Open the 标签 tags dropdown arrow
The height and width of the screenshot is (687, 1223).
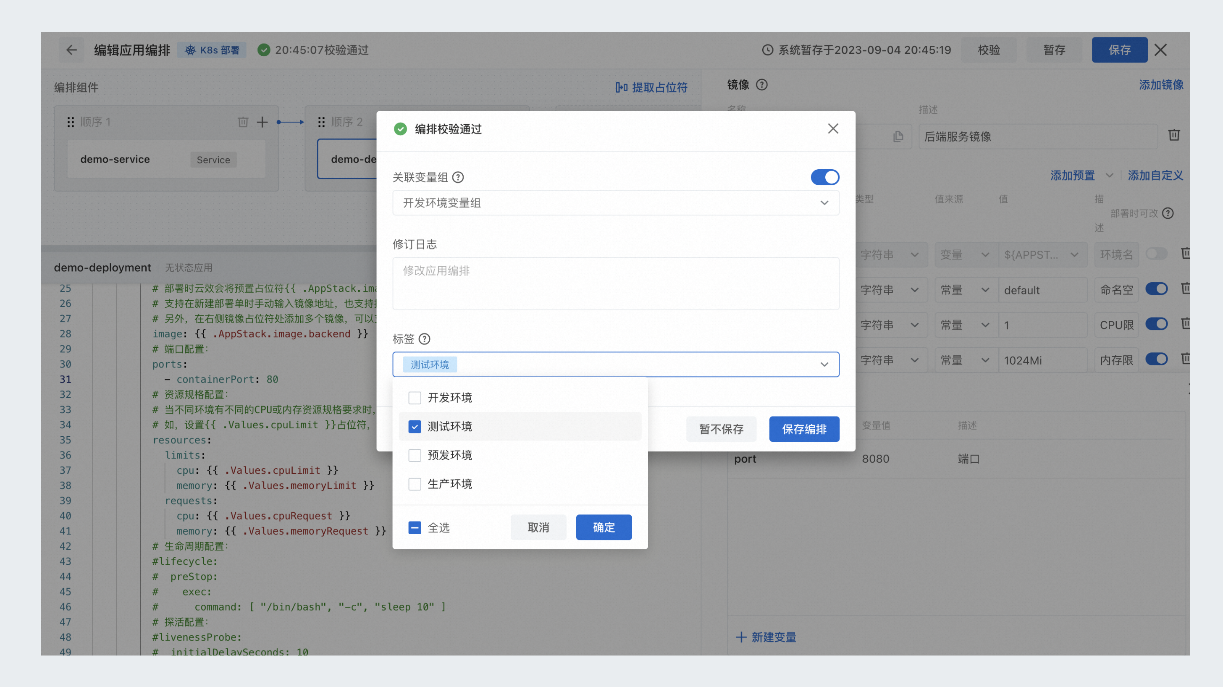(x=824, y=364)
